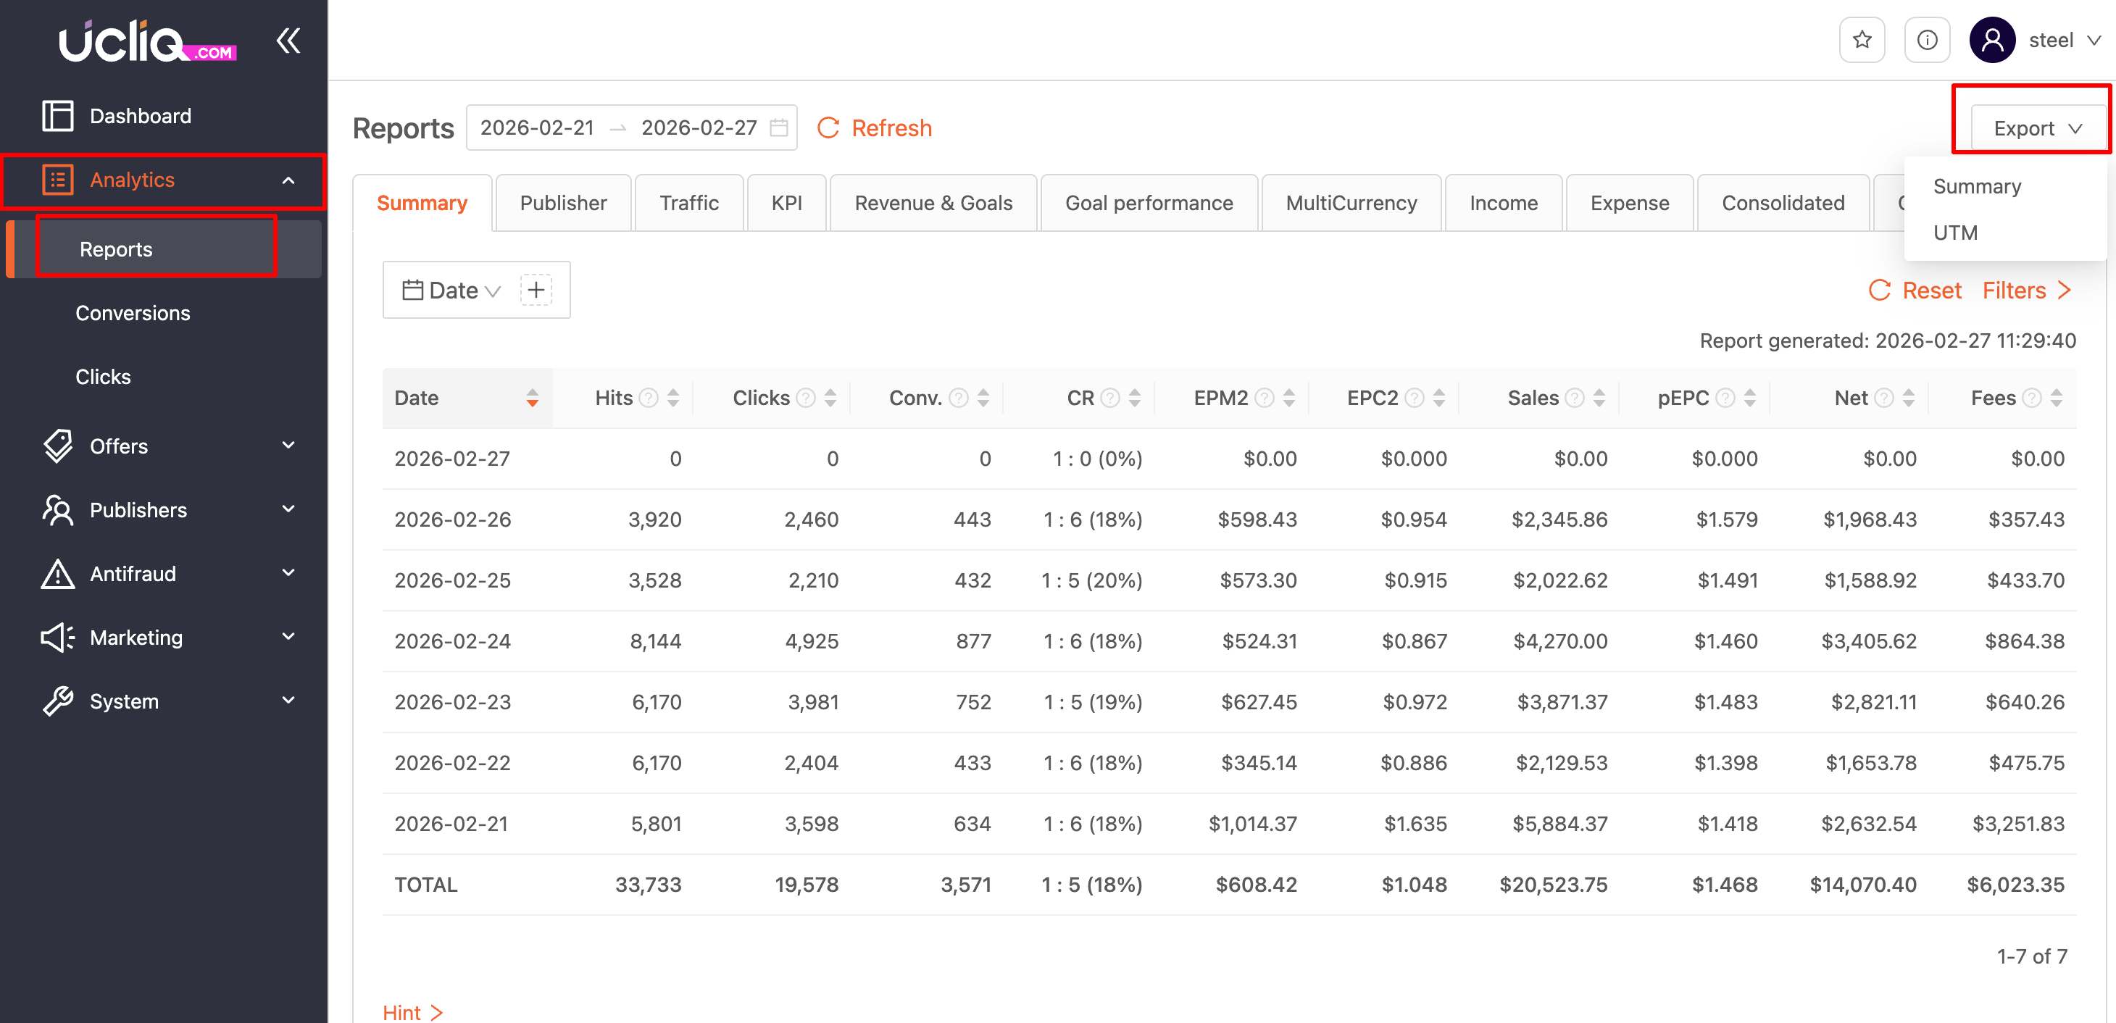Click the Hits column help icon

point(649,398)
